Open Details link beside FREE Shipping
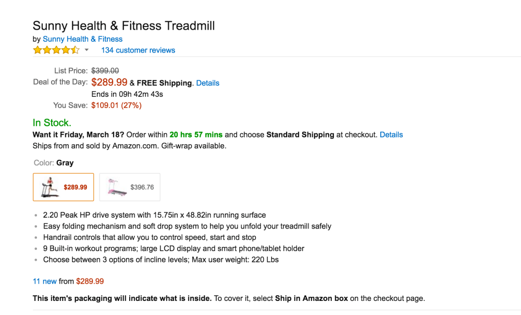This screenshot has height=315, width=521. [x=208, y=83]
